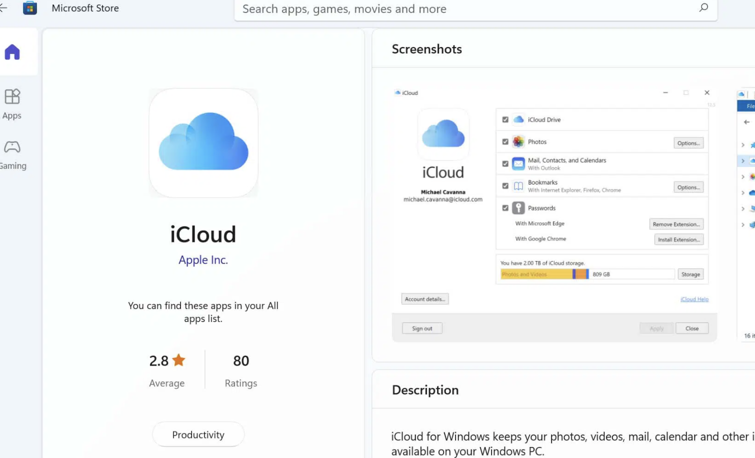755x458 pixels.
Task: Click the Microsoft Store title text
Action: (85, 8)
